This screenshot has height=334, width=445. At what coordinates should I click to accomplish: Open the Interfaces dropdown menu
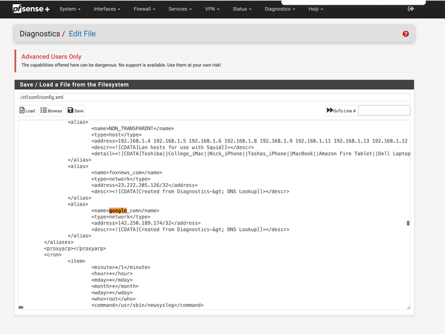tap(107, 9)
